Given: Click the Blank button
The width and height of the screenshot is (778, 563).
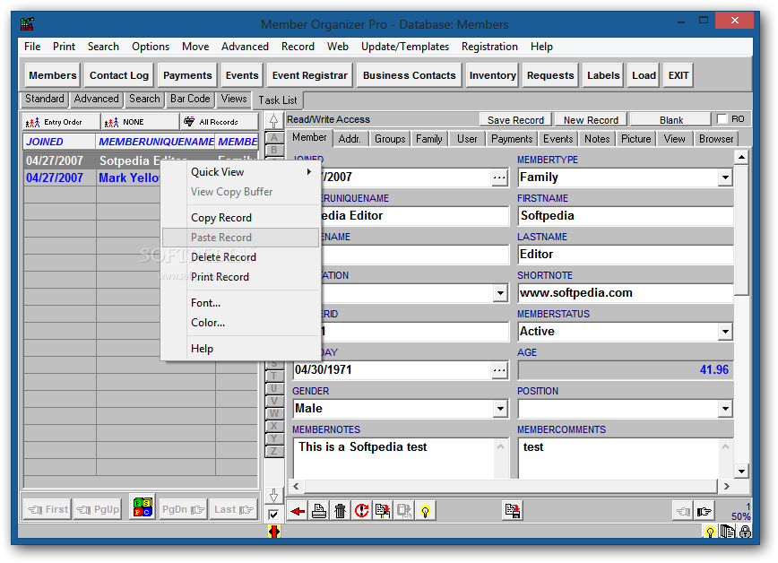Looking at the screenshot, I should coord(670,120).
